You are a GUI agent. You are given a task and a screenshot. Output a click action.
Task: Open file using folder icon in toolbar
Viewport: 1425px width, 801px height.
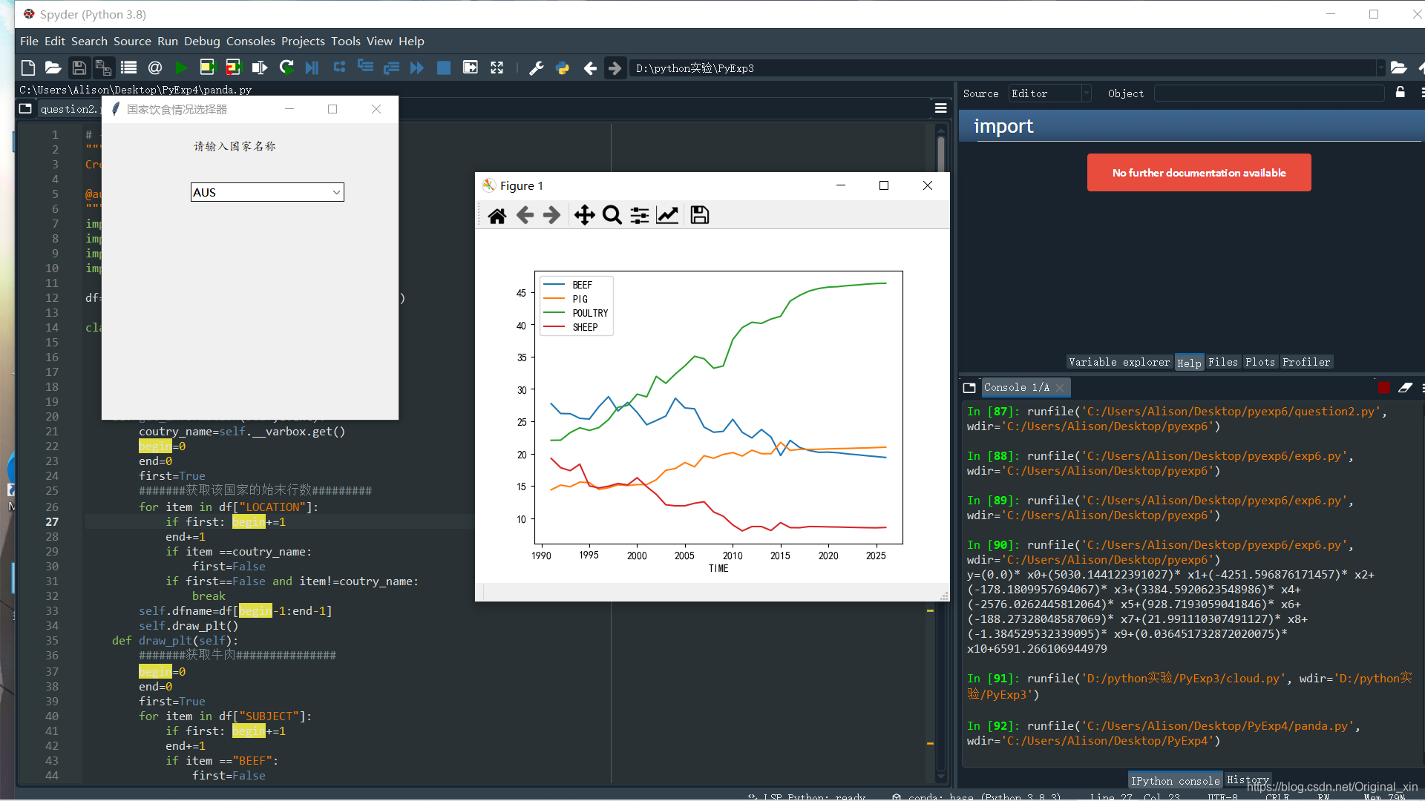53,68
